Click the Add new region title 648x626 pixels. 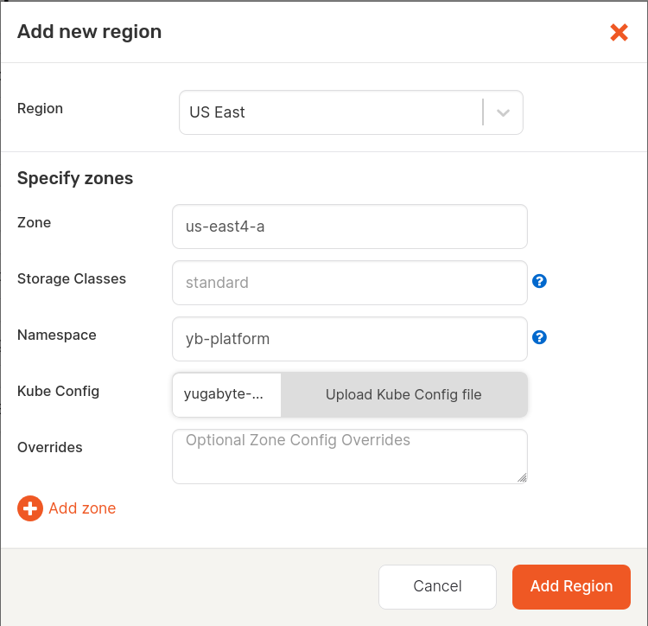(89, 32)
